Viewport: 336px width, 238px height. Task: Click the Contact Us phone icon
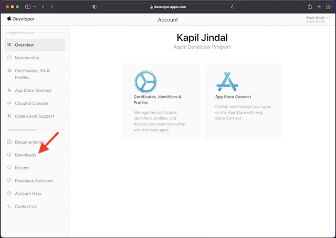9,207
